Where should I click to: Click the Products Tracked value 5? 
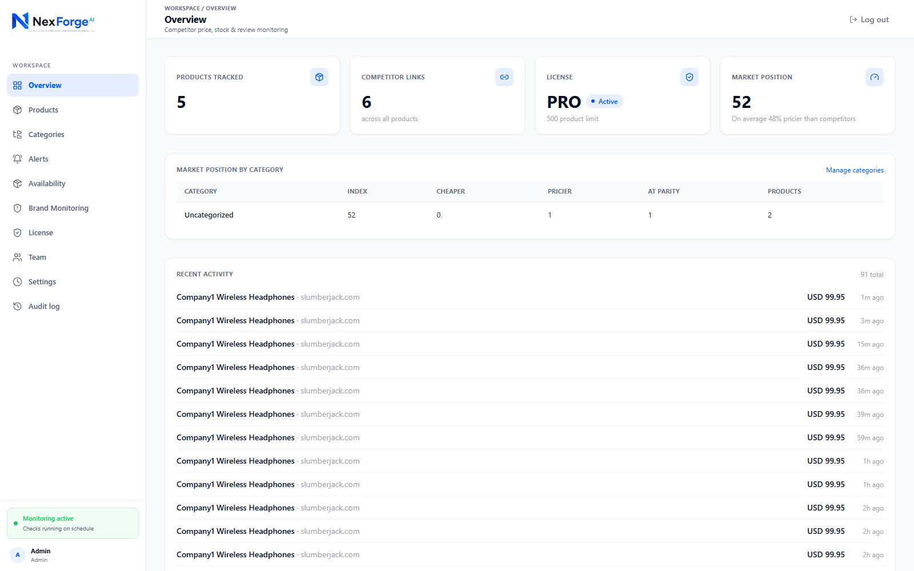tap(181, 102)
